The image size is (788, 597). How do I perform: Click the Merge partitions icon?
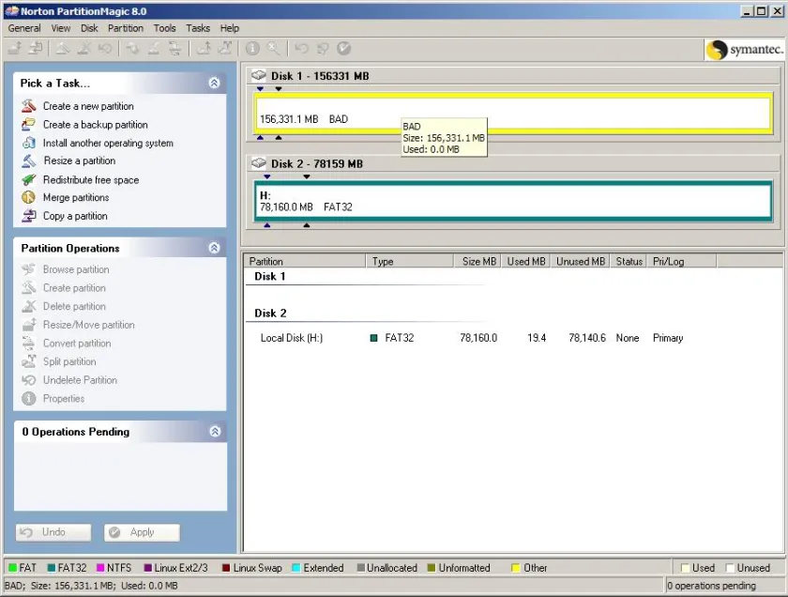(29, 197)
